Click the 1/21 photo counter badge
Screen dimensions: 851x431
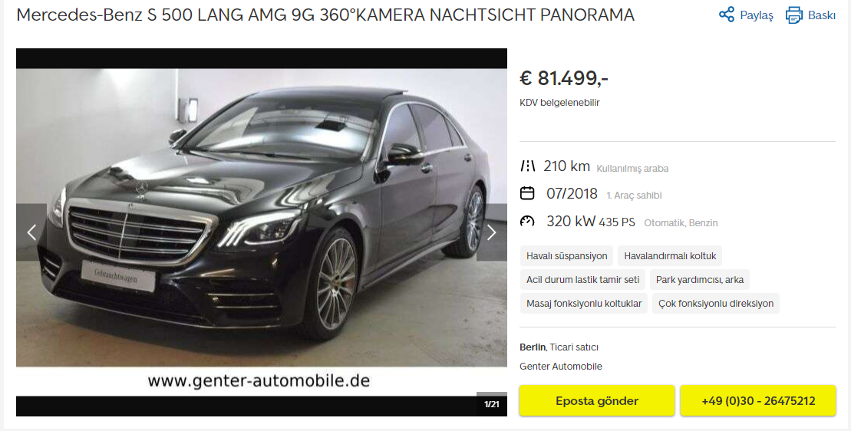pyautogui.click(x=492, y=404)
